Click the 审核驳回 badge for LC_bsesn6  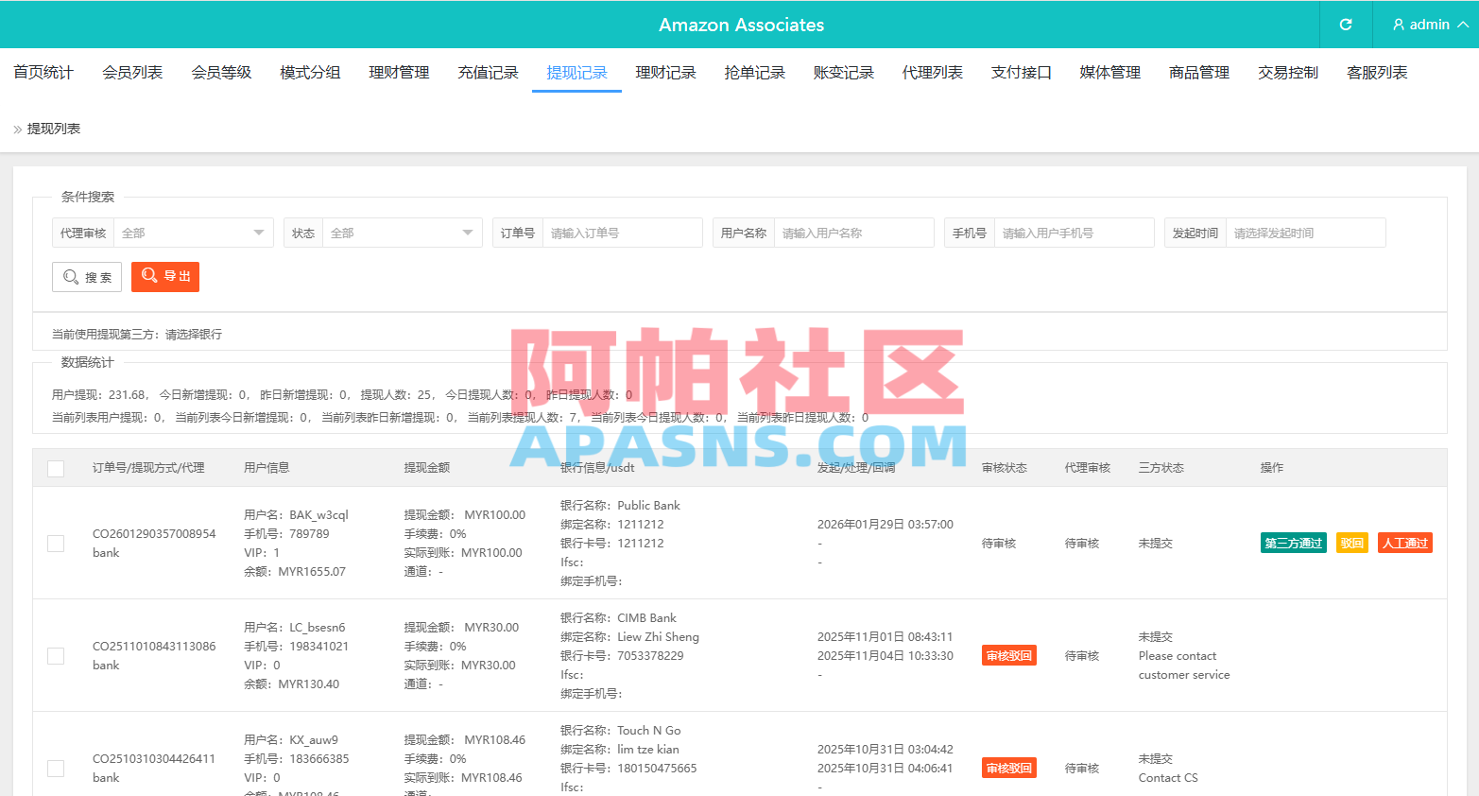point(1009,655)
